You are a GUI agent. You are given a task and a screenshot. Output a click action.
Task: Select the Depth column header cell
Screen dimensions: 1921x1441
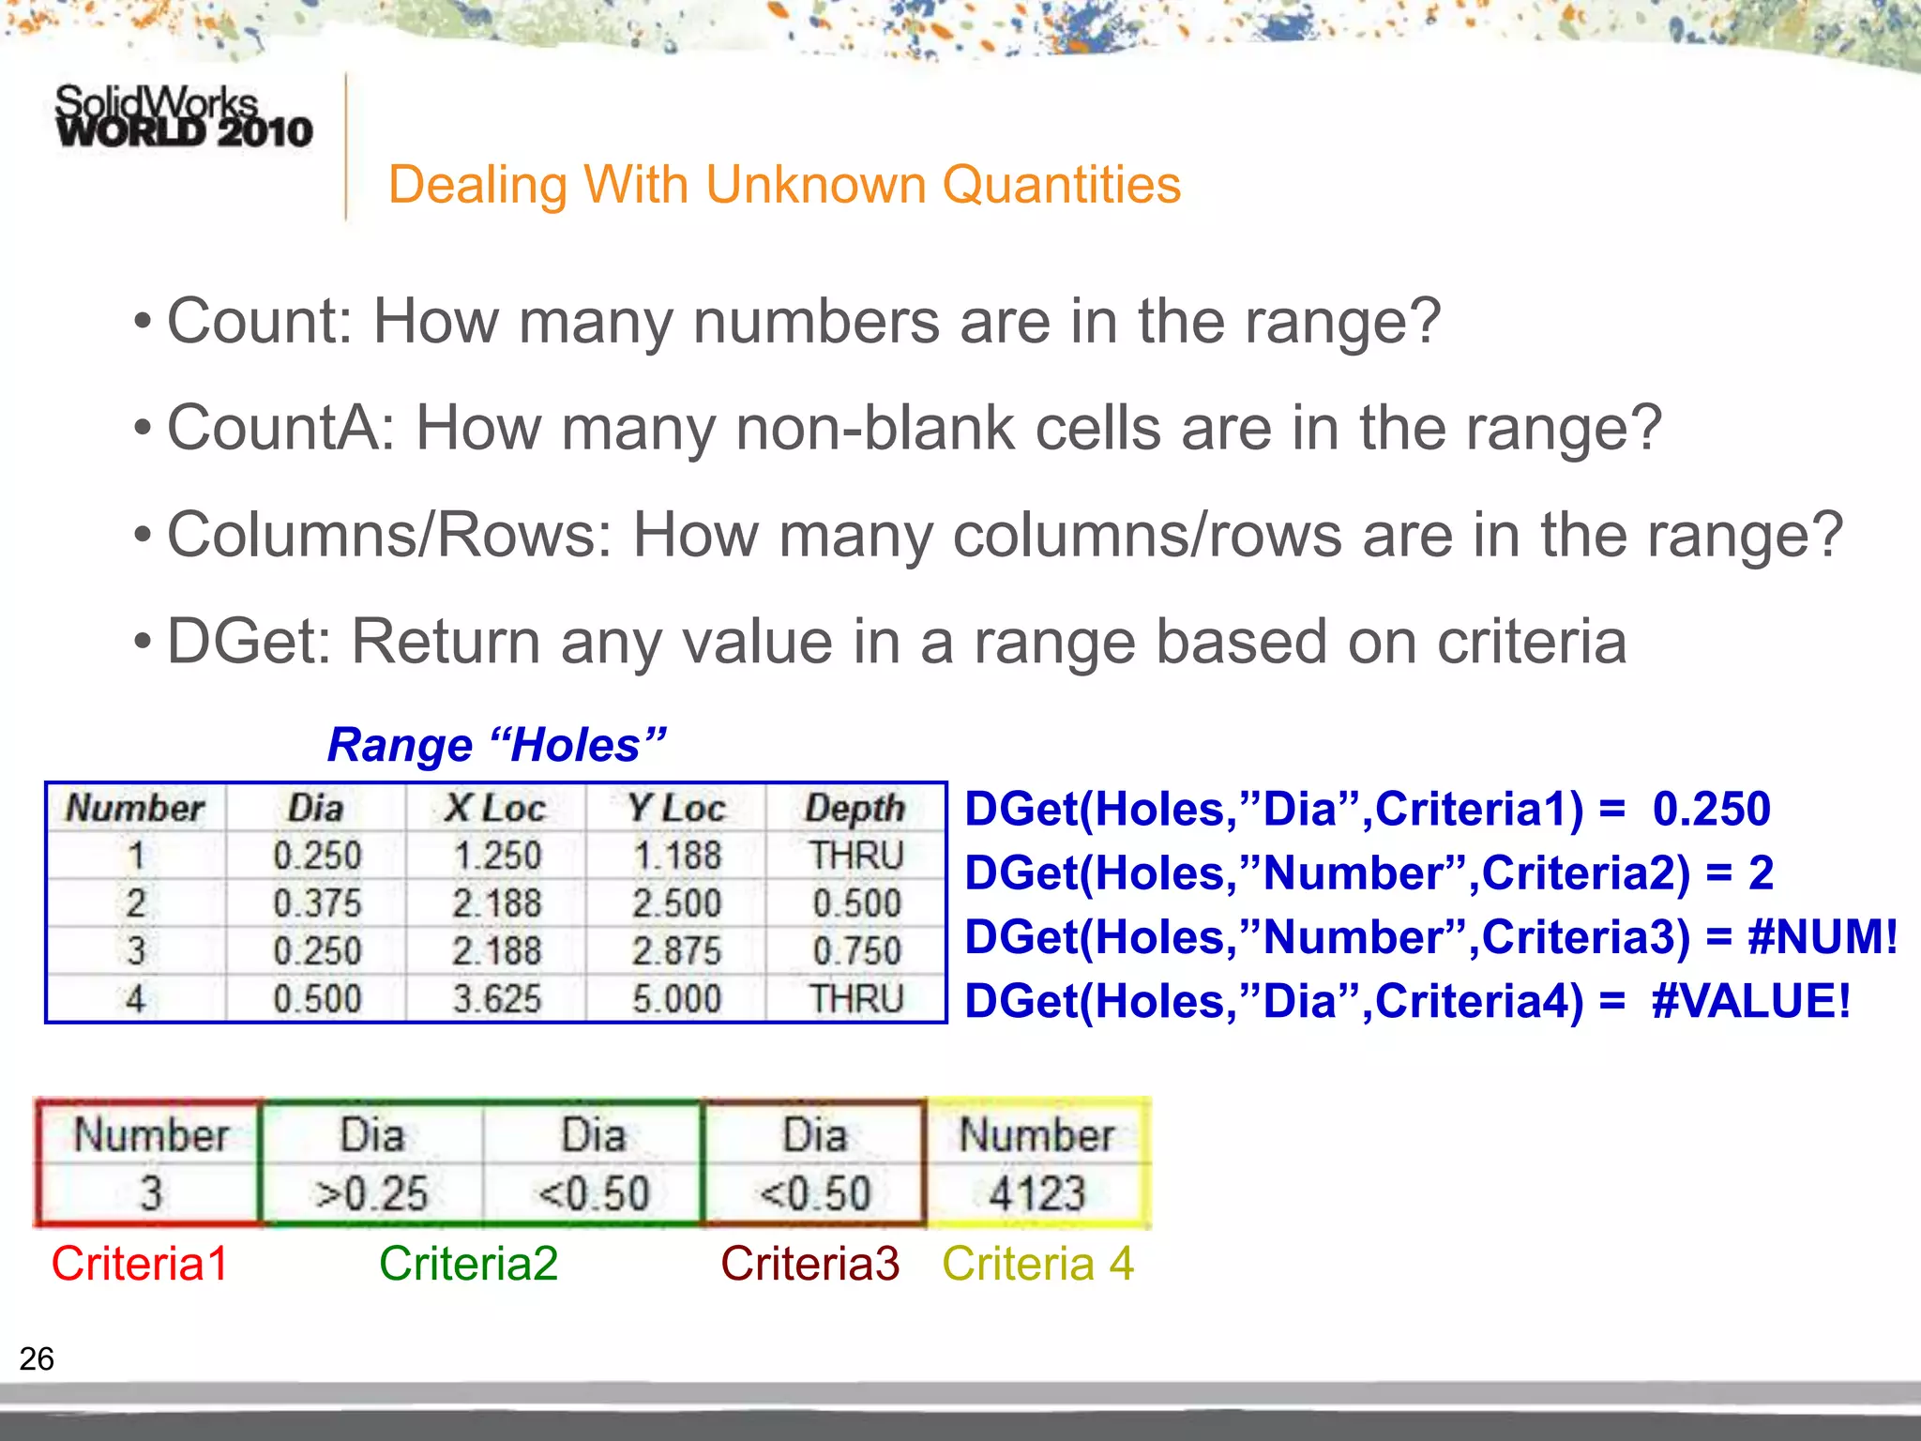point(855,809)
